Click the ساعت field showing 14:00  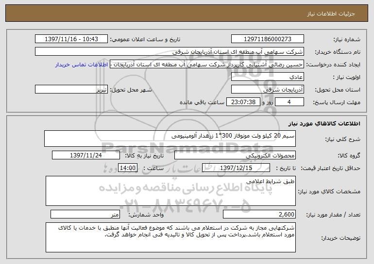point(128,168)
